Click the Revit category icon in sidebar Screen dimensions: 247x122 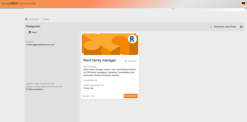coord(30,32)
